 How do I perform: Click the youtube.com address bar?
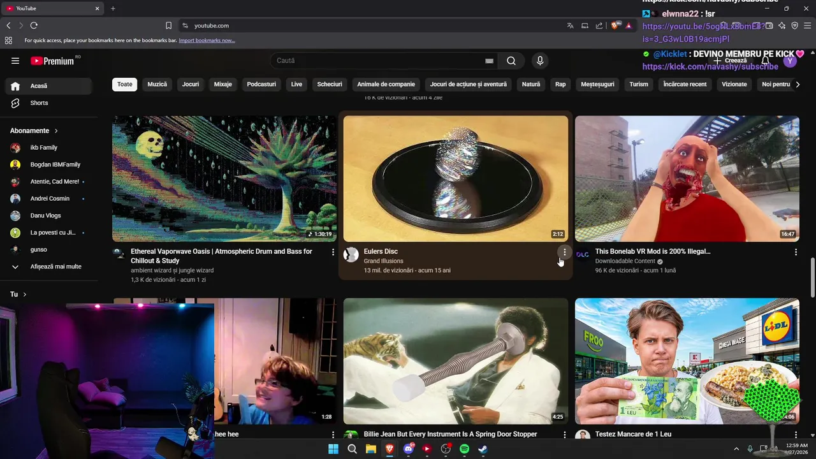tap(370, 25)
